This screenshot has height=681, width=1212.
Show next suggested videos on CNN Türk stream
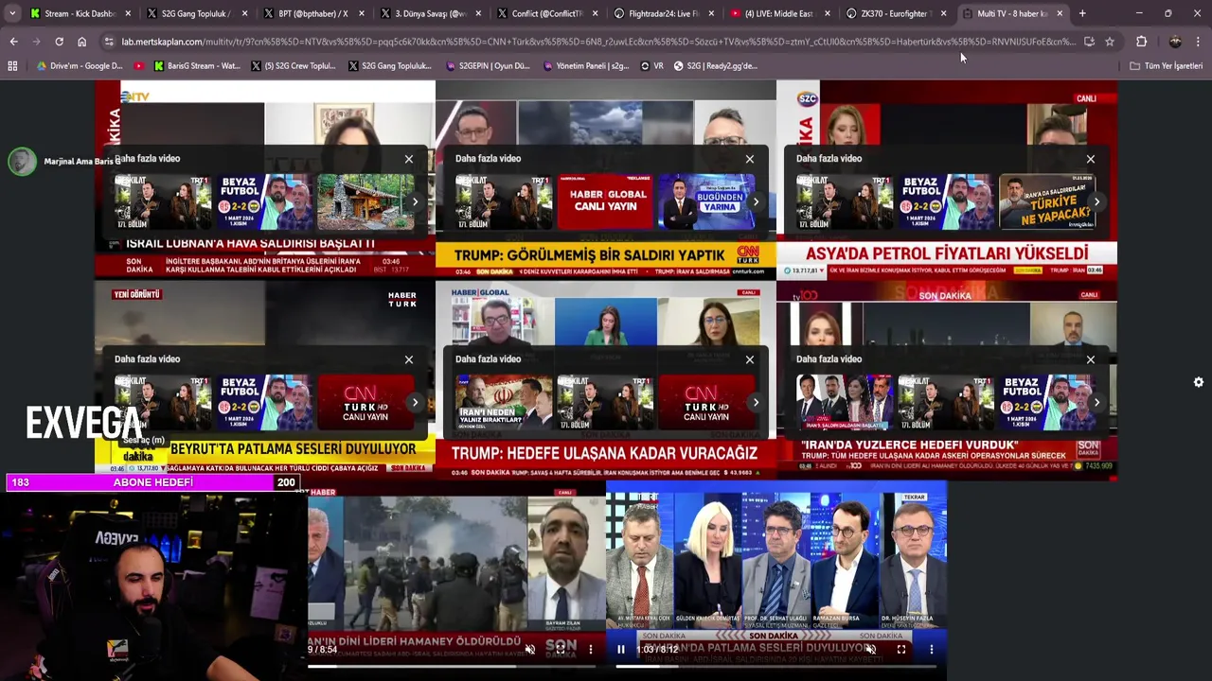[756, 201]
